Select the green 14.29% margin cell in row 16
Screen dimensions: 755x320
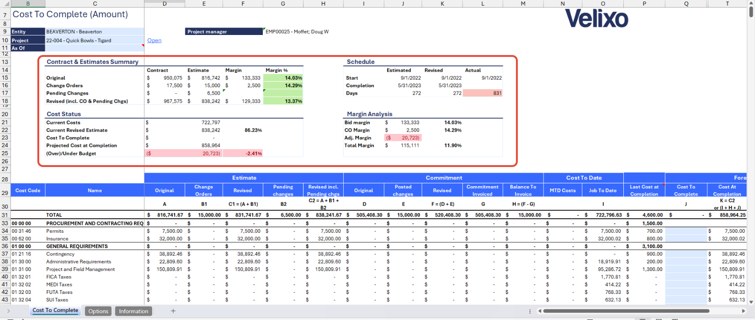click(x=283, y=85)
